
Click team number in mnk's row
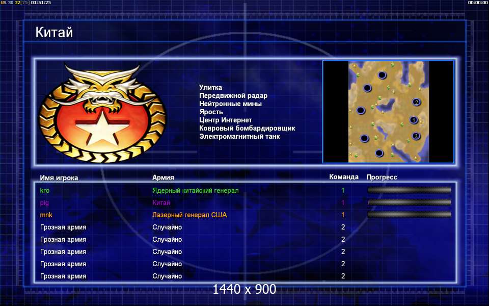[343, 215]
